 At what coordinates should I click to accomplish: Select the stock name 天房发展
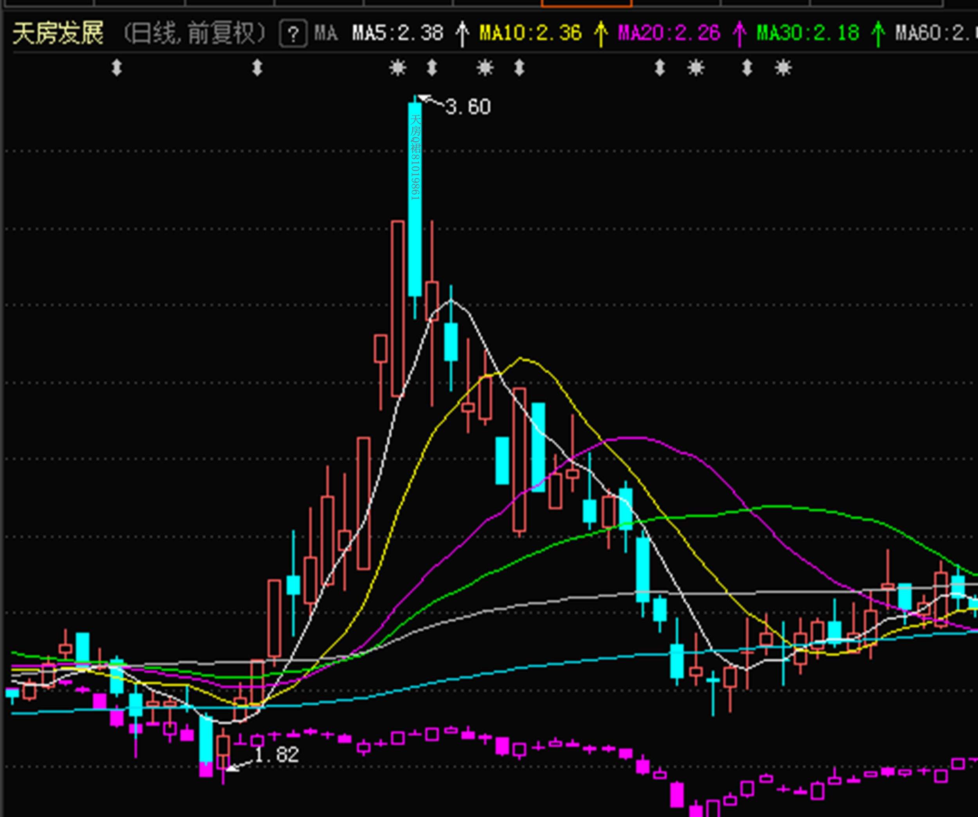pyautogui.click(x=58, y=34)
